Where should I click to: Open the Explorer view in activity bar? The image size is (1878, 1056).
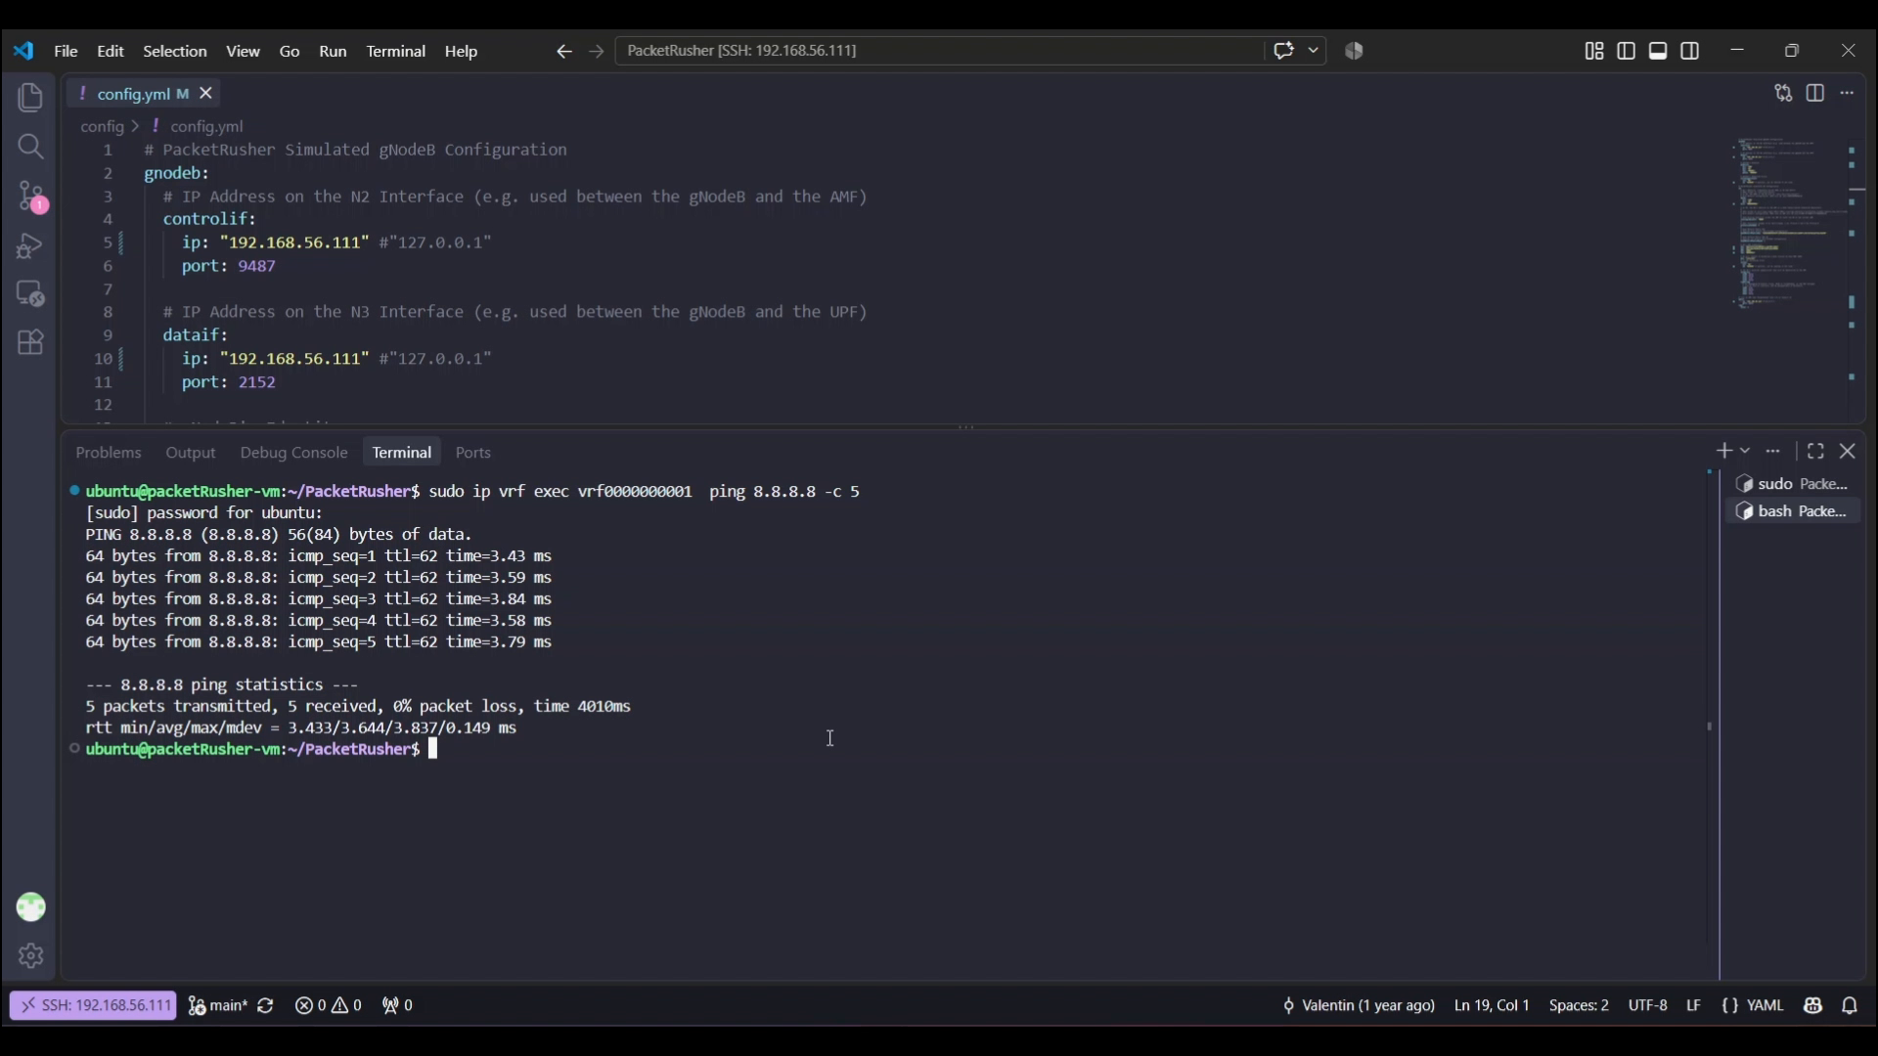30,98
